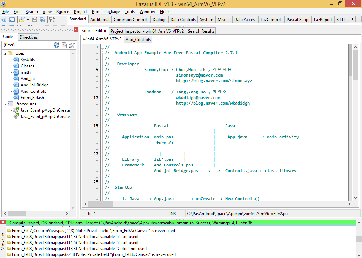Screen dimensions: 362x258
Task: Switch to the Project Inspector tab
Action: tap(147, 31)
